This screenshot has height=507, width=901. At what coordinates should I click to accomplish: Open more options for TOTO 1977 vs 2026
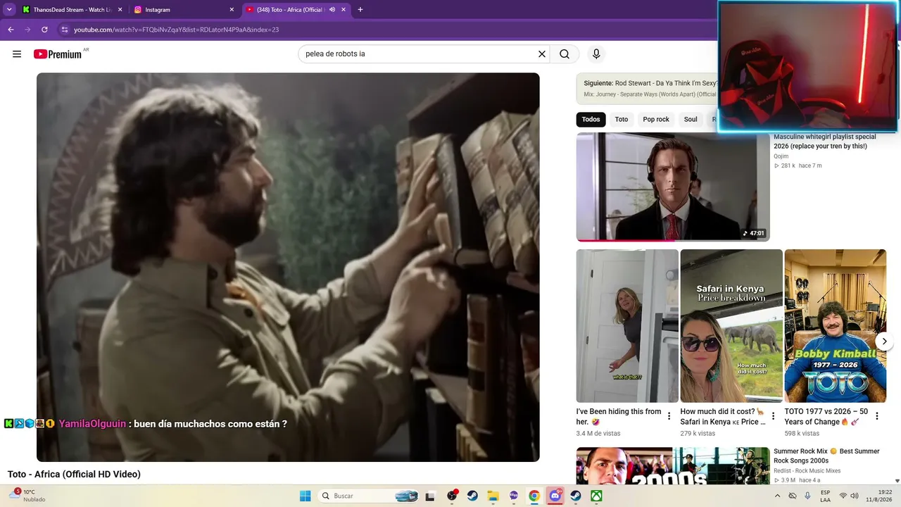(x=877, y=416)
